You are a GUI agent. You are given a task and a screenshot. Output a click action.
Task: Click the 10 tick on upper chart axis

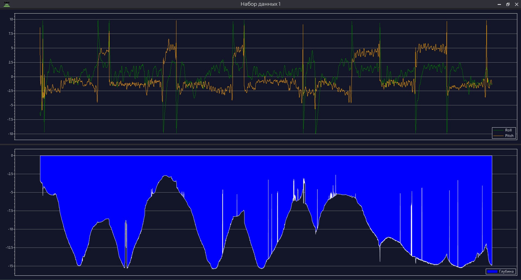pos(11,19)
